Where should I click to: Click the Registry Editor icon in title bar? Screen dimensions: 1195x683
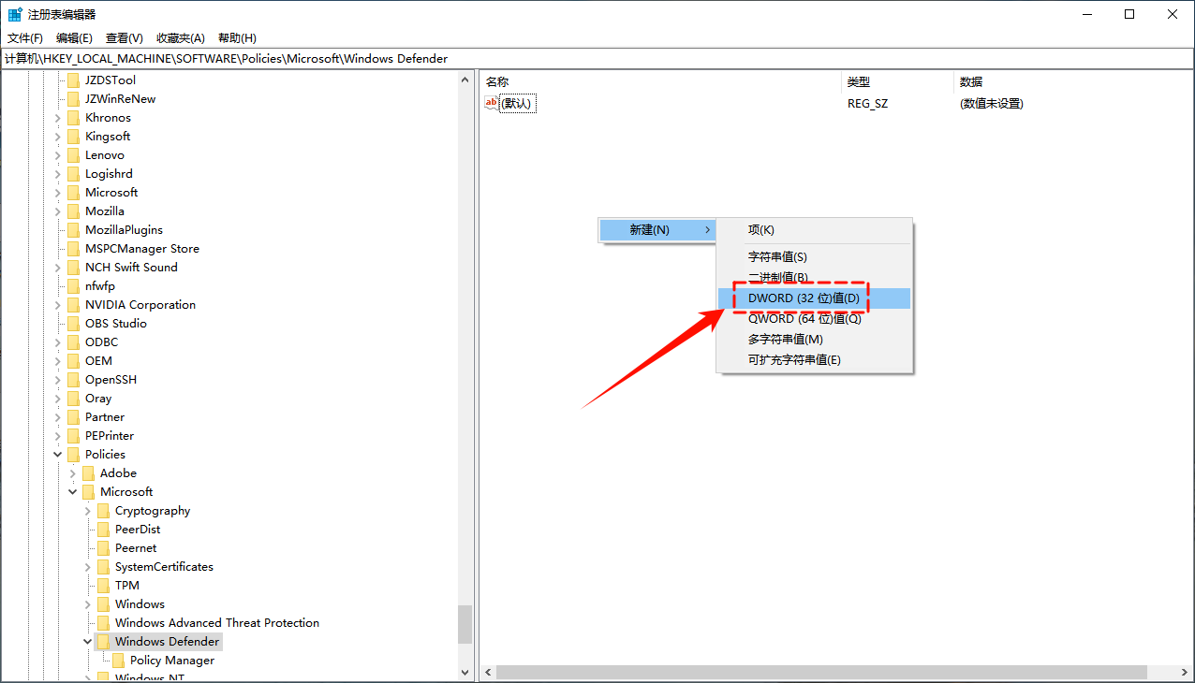pyautogui.click(x=13, y=13)
